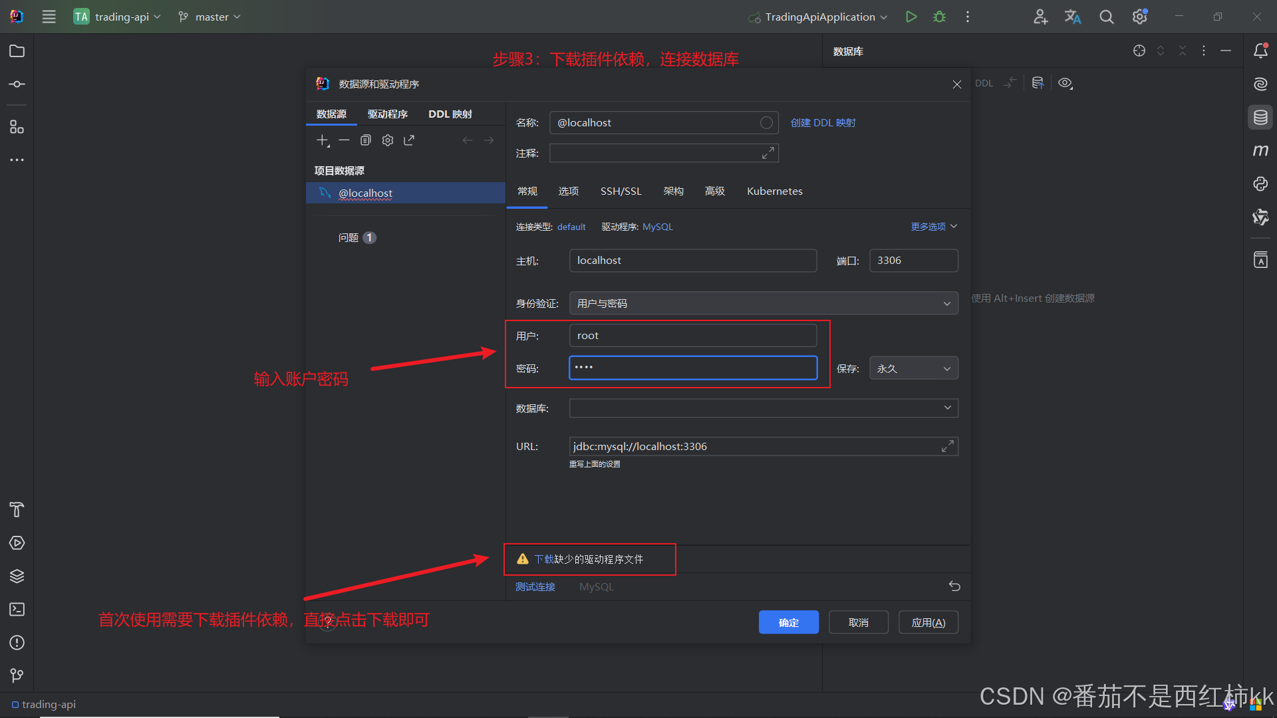Switch to the Drivers tab

[x=387, y=114]
